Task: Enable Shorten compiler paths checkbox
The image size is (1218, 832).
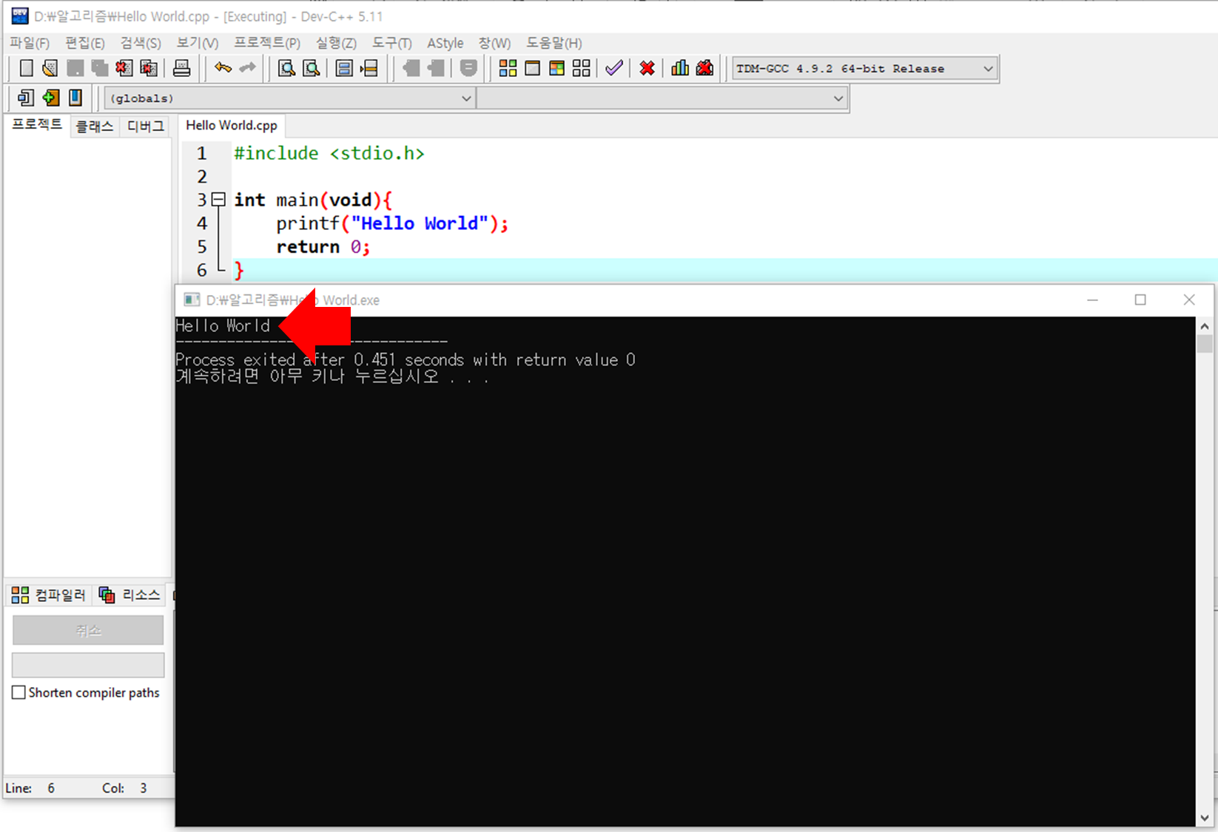Action: (19, 692)
